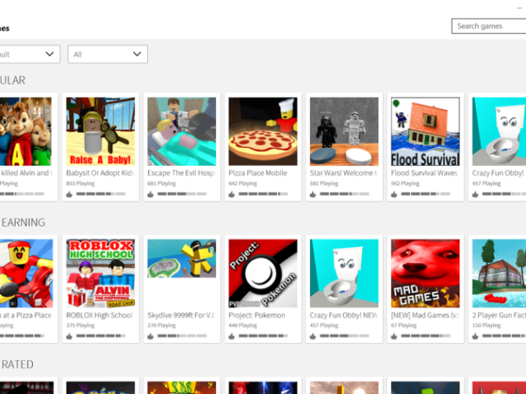Click the rating bar of Pizza Place Mobile
This screenshot has width=526, height=394.
[x=263, y=194]
